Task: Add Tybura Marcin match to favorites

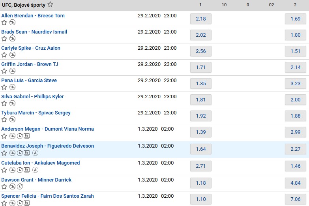Action: (4, 120)
